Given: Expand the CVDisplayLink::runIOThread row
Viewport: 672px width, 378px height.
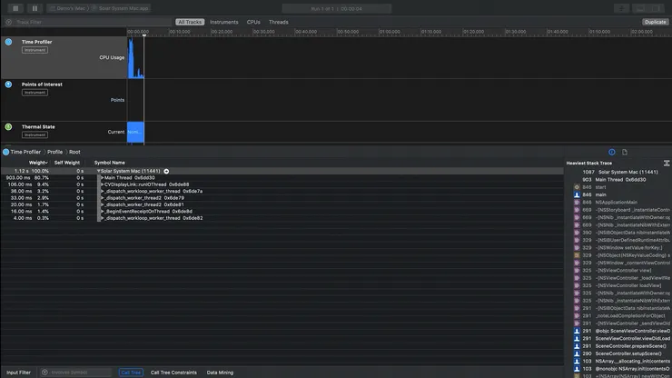Looking at the screenshot, I should (x=102, y=184).
